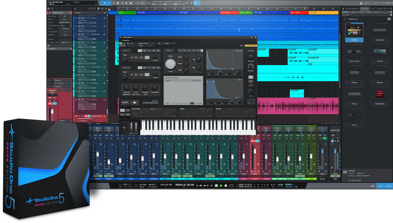Select sine waveform for LFO 1

pyautogui.click(x=140, y=51)
